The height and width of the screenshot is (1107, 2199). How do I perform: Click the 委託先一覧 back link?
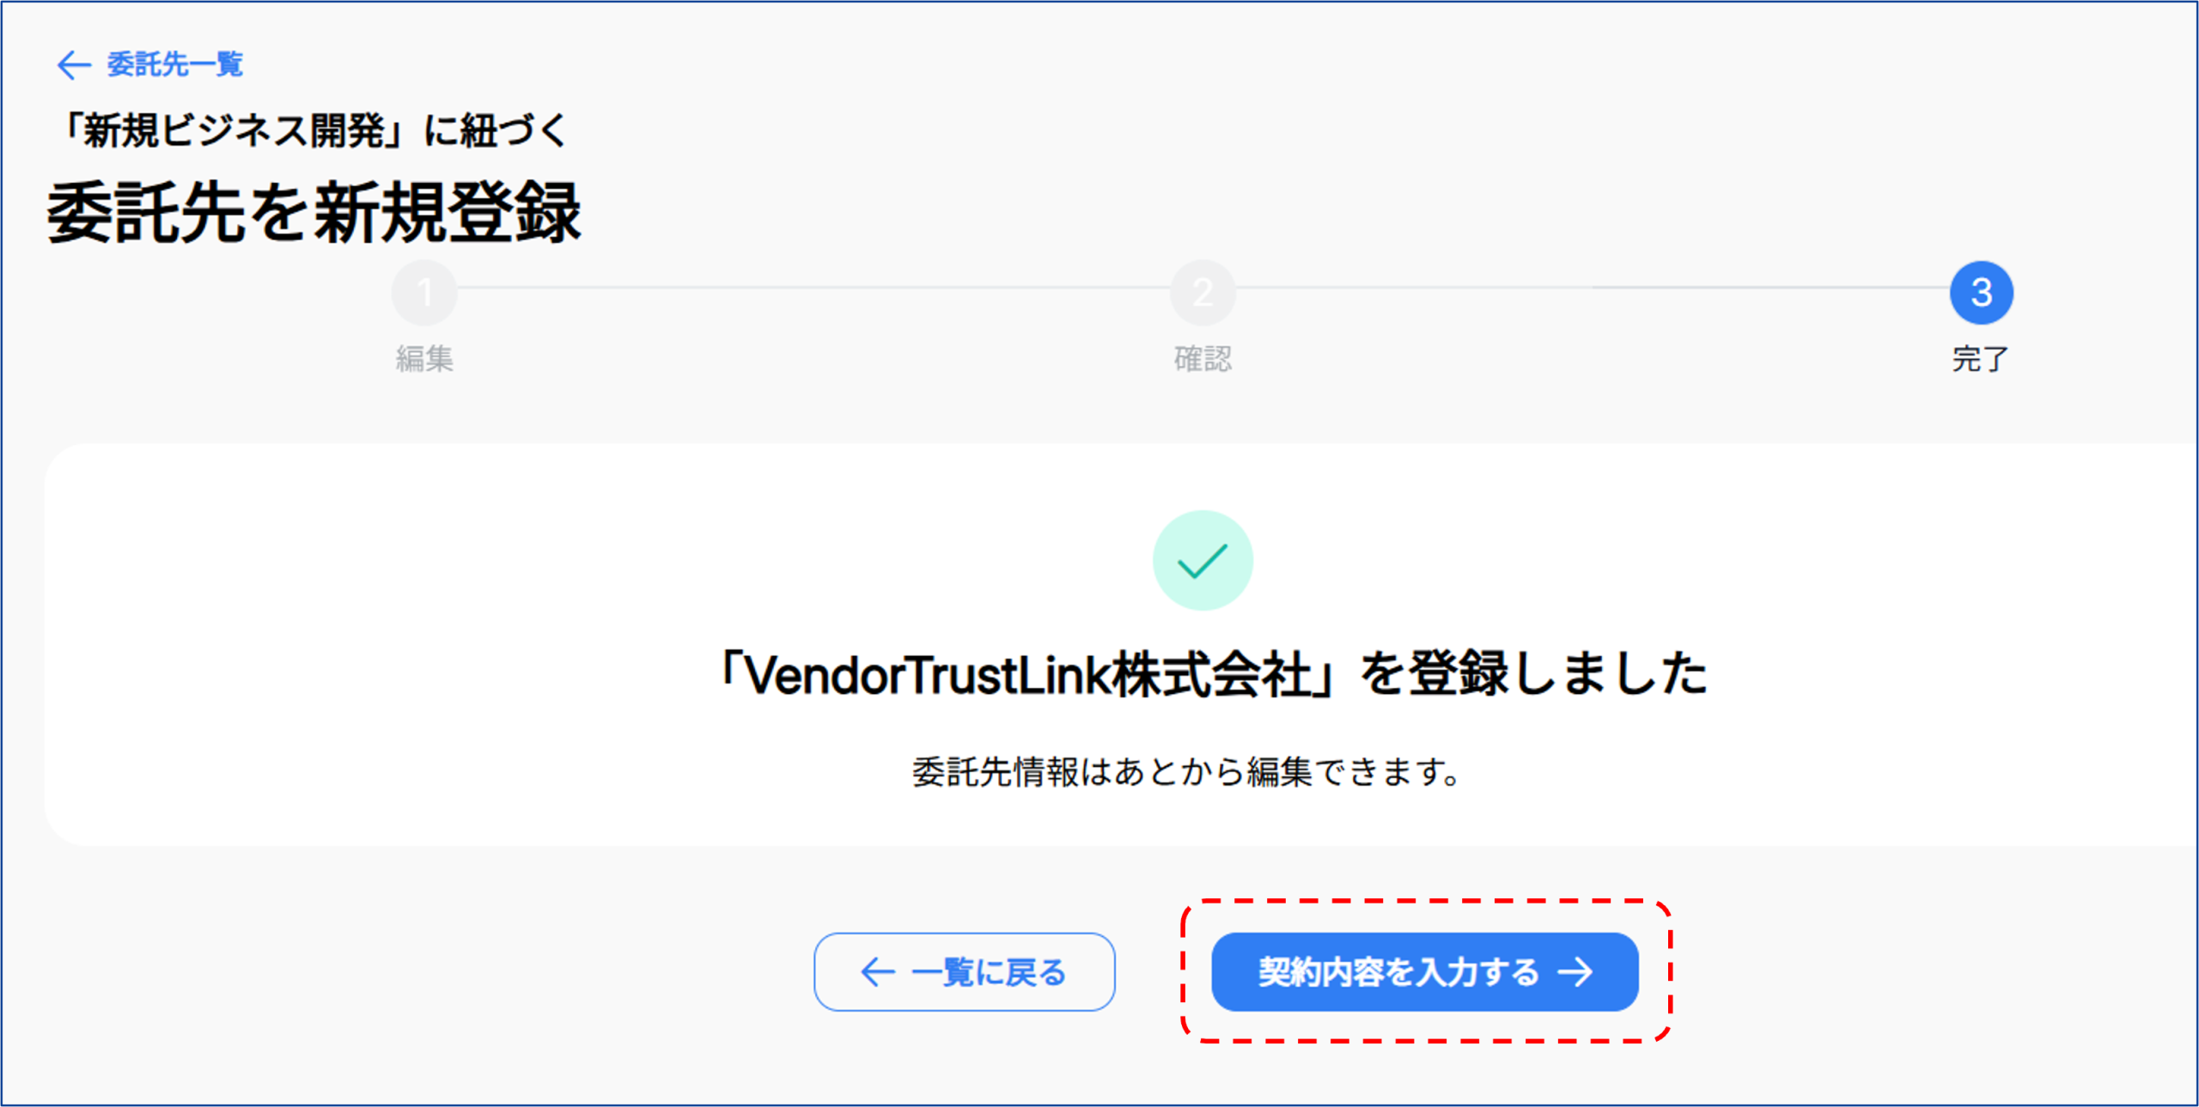[x=150, y=64]
